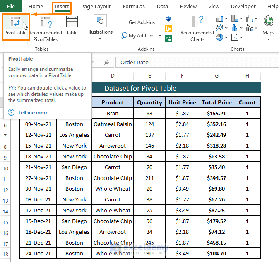Open the My Add-ins dropdown arrow
The height and width of the screenshot is (262, 279).
point(160,36)
